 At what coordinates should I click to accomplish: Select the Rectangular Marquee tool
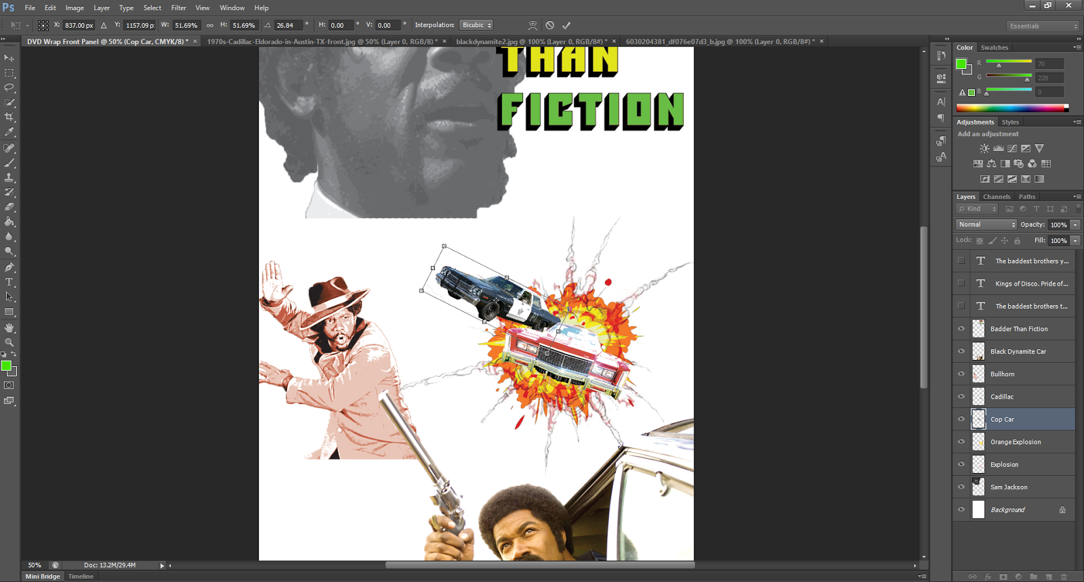tap(9, 73)
